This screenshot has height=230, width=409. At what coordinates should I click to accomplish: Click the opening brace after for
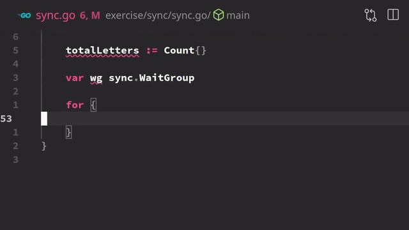coord(93,105)
